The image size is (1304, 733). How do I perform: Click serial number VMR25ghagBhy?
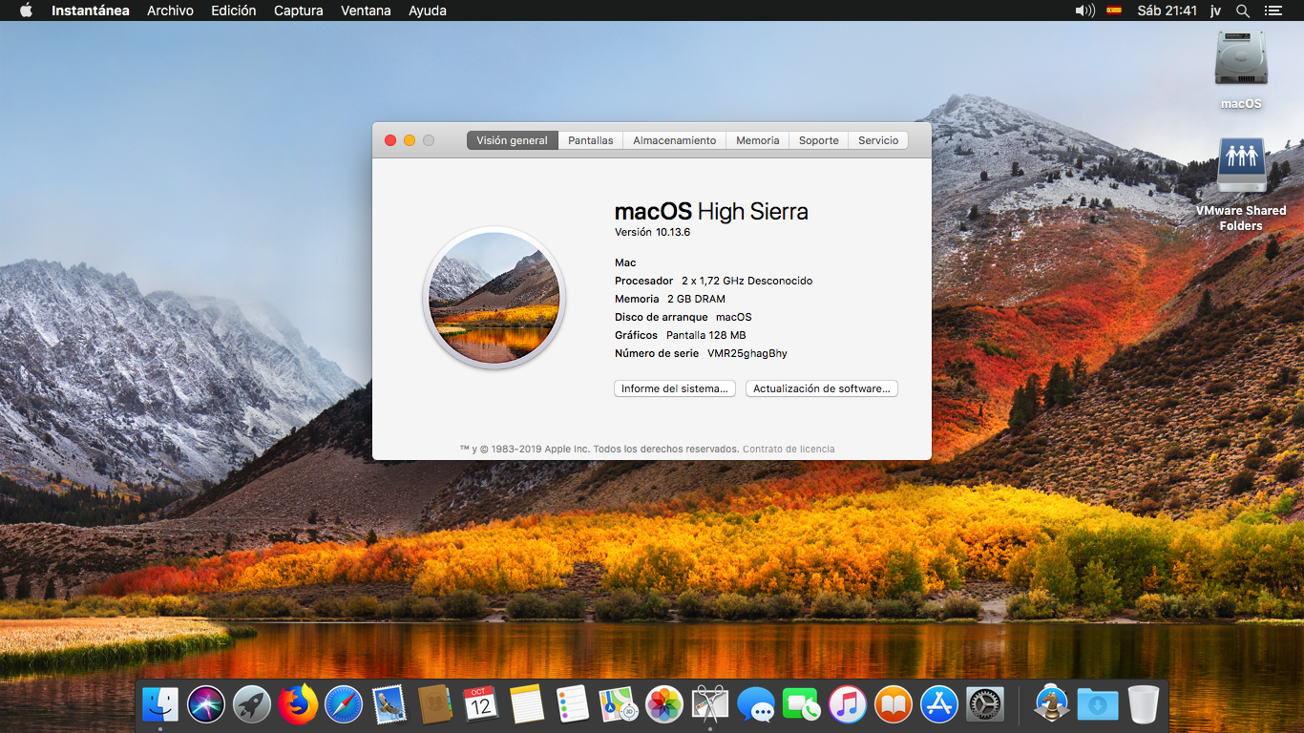coord(747,353)
